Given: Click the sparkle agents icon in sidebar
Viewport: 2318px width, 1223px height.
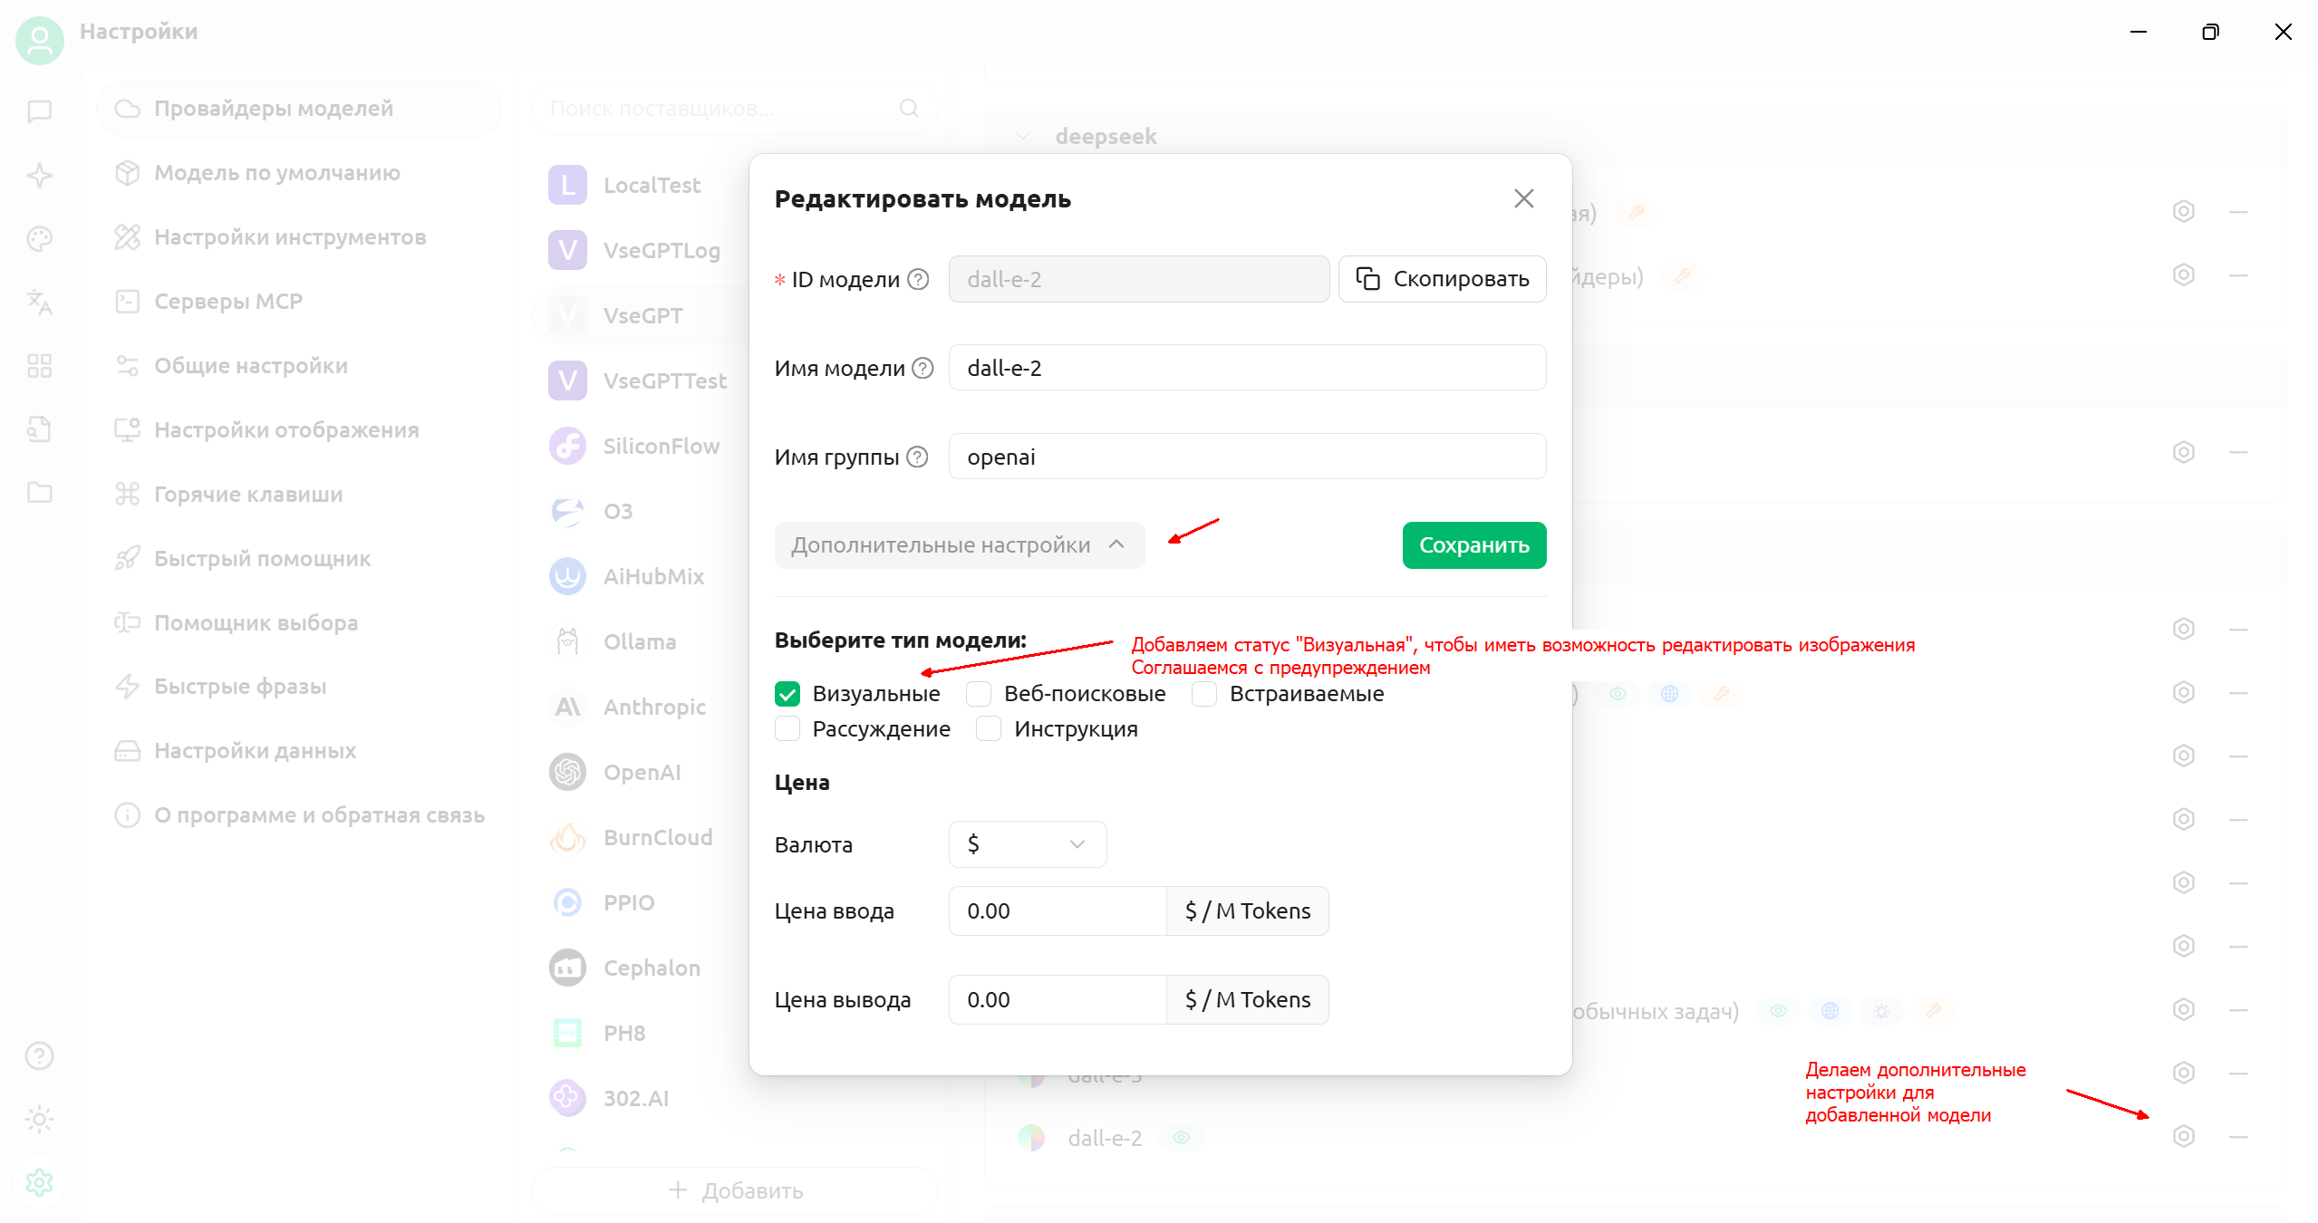Looking at the screenshot, I should coord(40,176).
